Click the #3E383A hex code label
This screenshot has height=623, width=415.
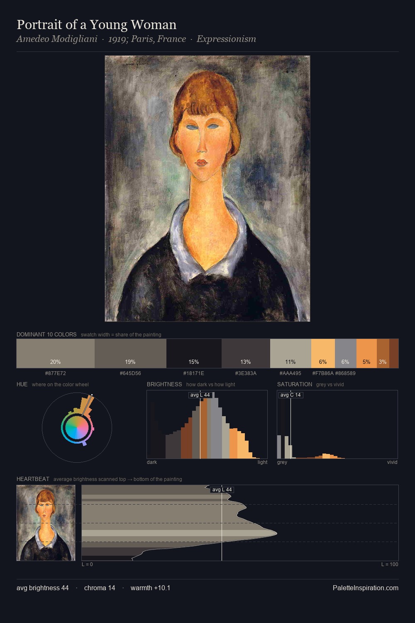(246, 373)
